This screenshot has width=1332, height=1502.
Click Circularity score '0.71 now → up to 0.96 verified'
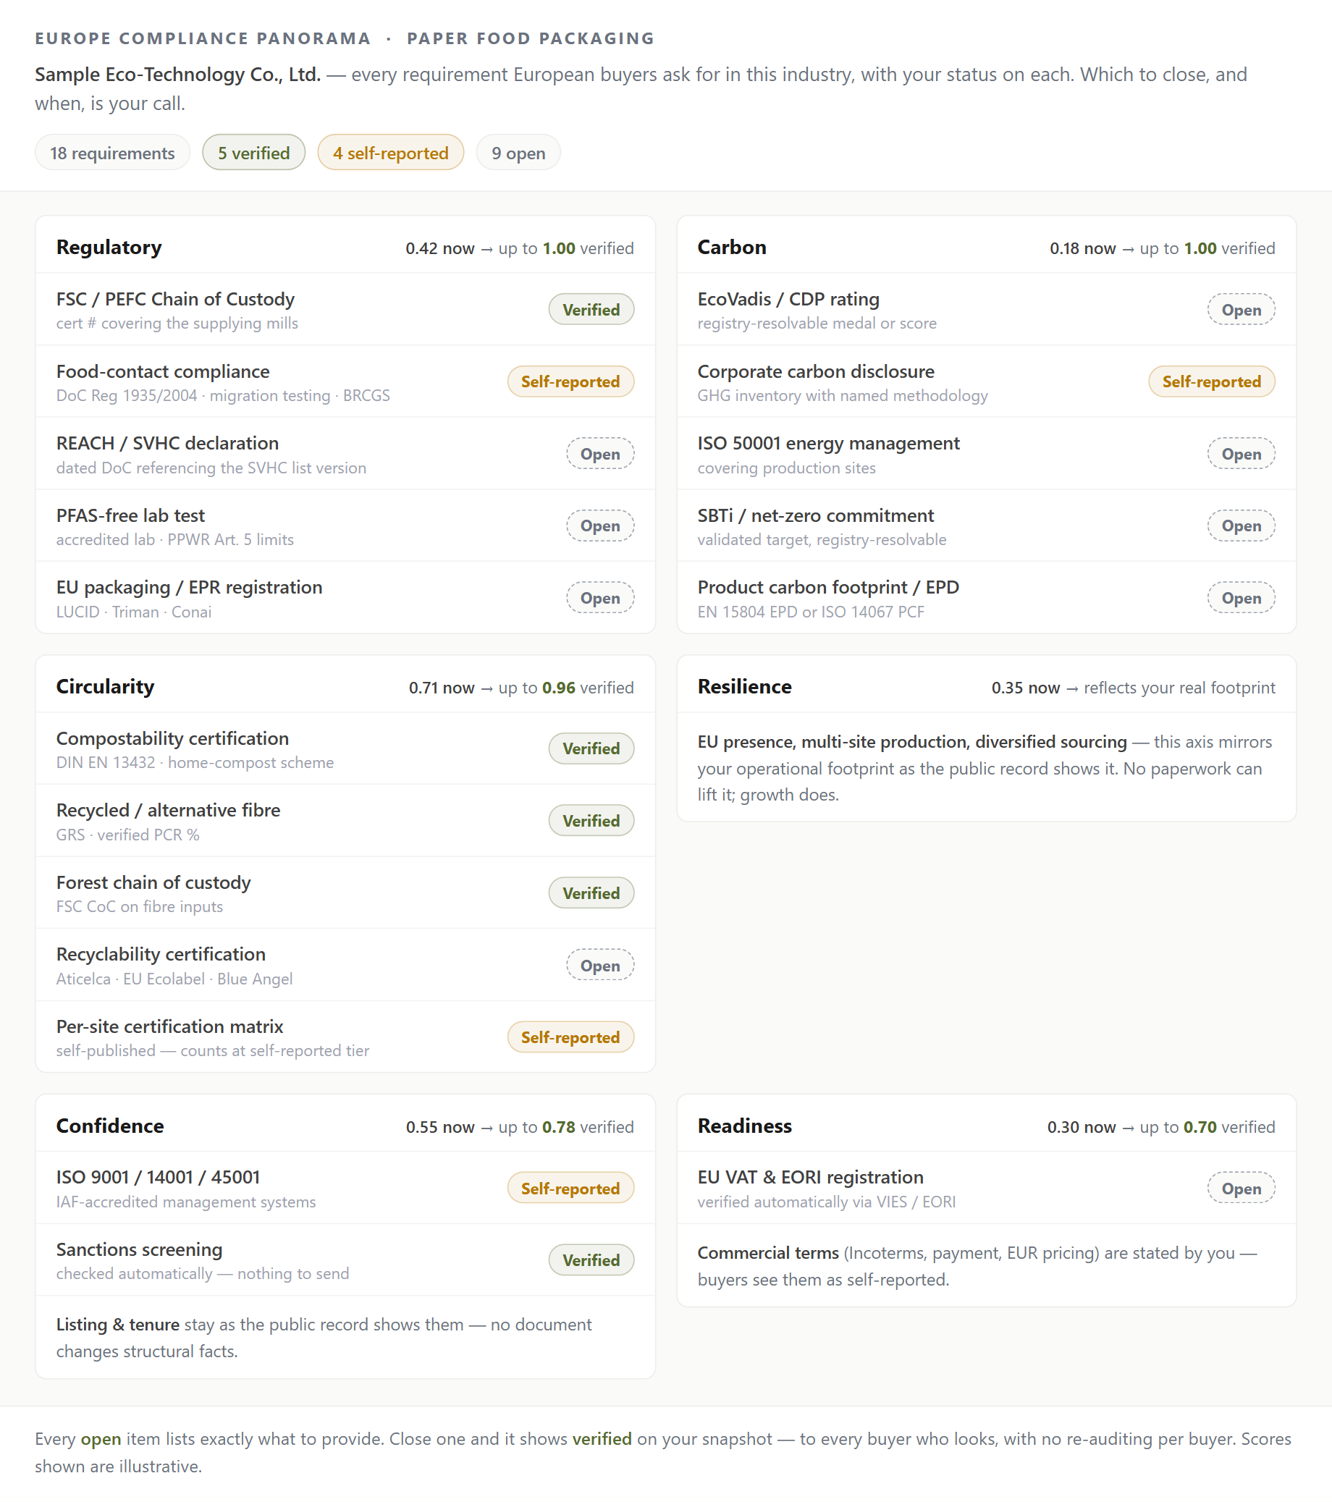(x=521, y=688)
